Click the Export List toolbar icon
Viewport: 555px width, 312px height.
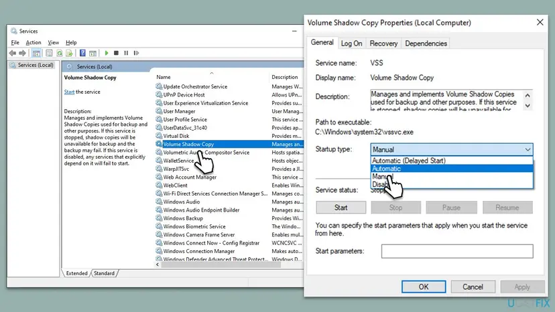coord(70,53)
